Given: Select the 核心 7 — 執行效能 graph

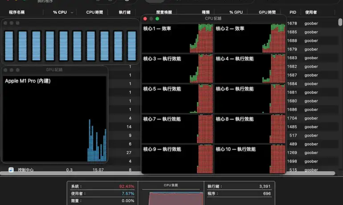Looking at the screenshot, I should [x=177, y=129].
